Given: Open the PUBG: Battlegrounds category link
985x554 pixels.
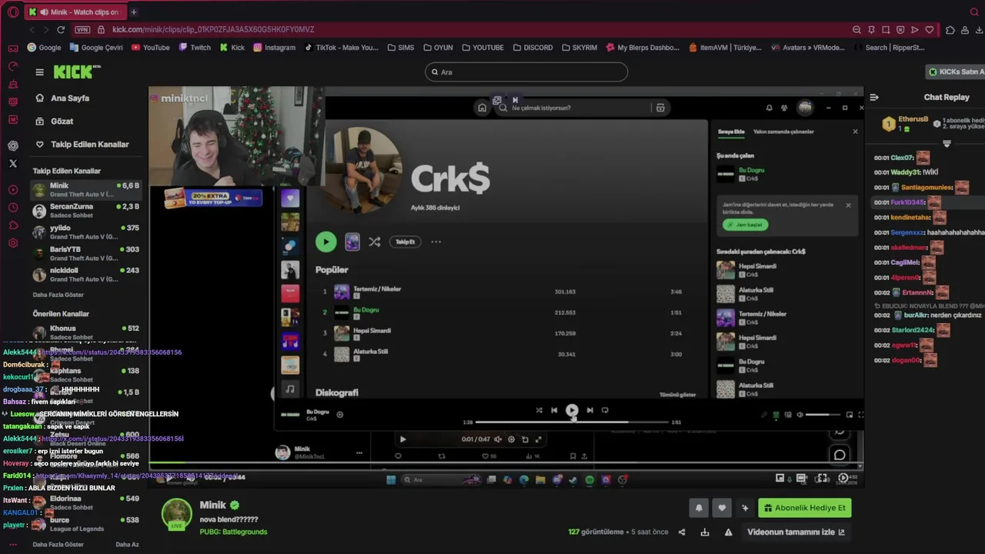Looking at the screenshot, I should 233,532.
